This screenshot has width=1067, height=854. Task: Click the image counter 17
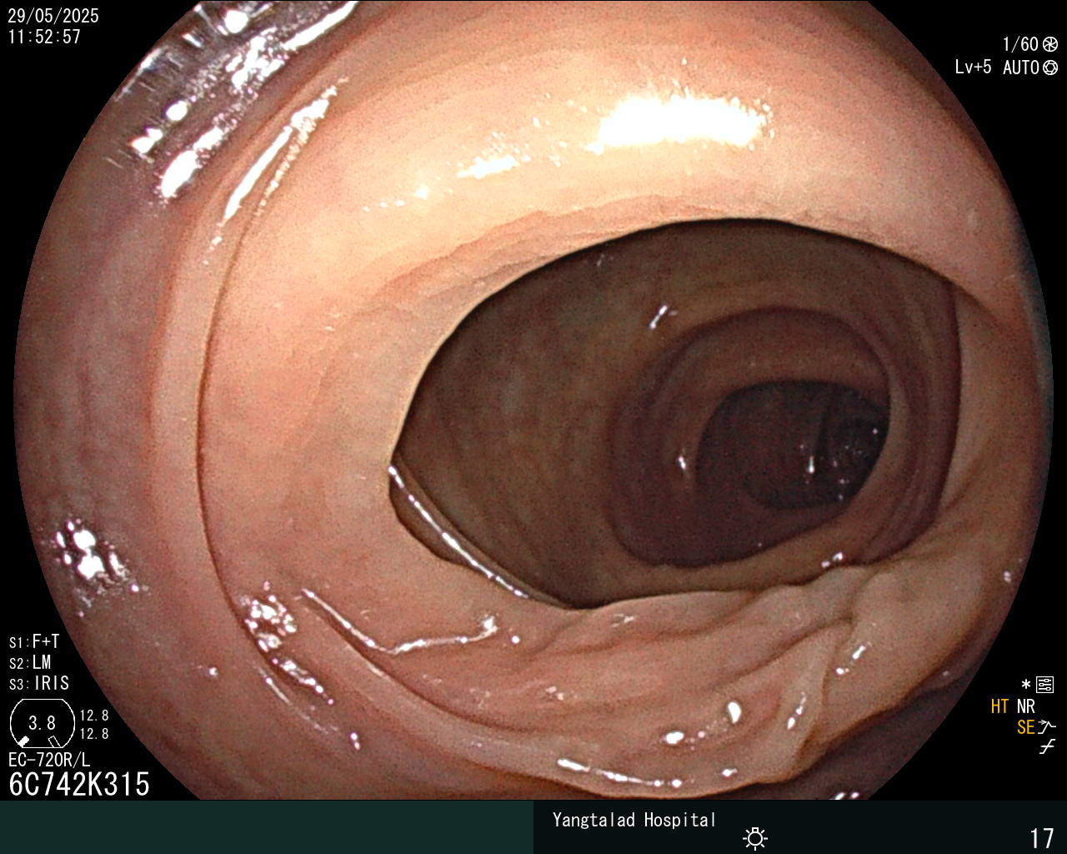pos(1042,837)
